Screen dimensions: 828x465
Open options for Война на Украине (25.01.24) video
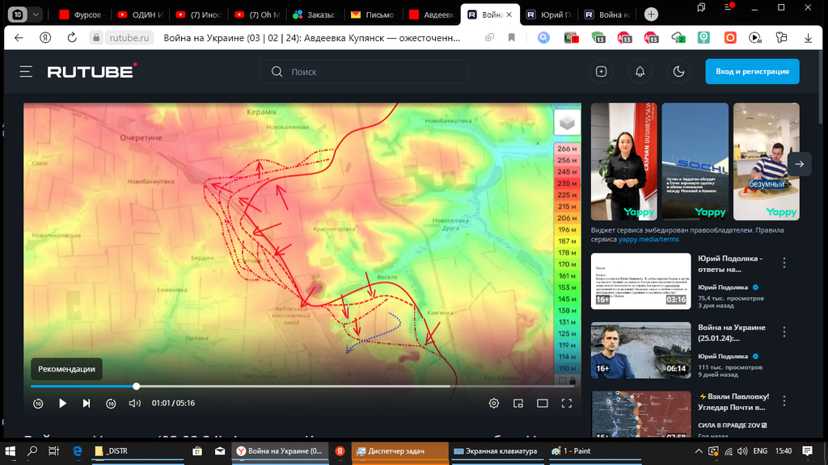784,332
